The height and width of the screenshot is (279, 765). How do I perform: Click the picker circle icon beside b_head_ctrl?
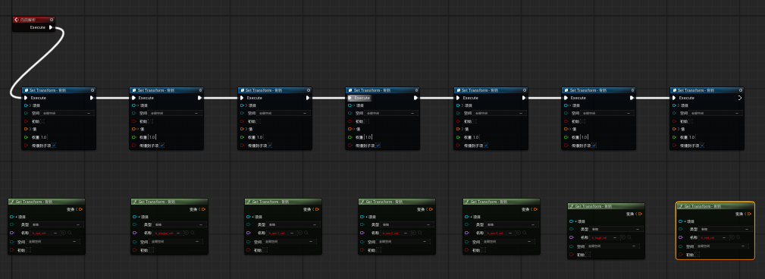pyautogui.click(x=623, y=237)
